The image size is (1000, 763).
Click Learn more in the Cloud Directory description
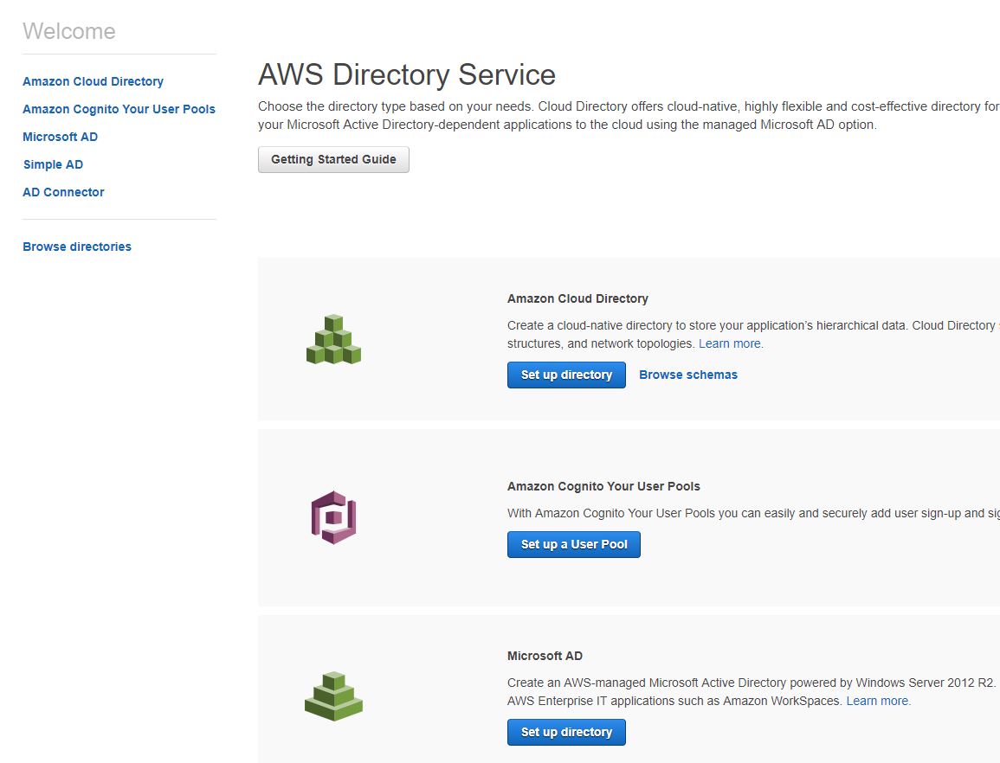click(x=731, y=343)
